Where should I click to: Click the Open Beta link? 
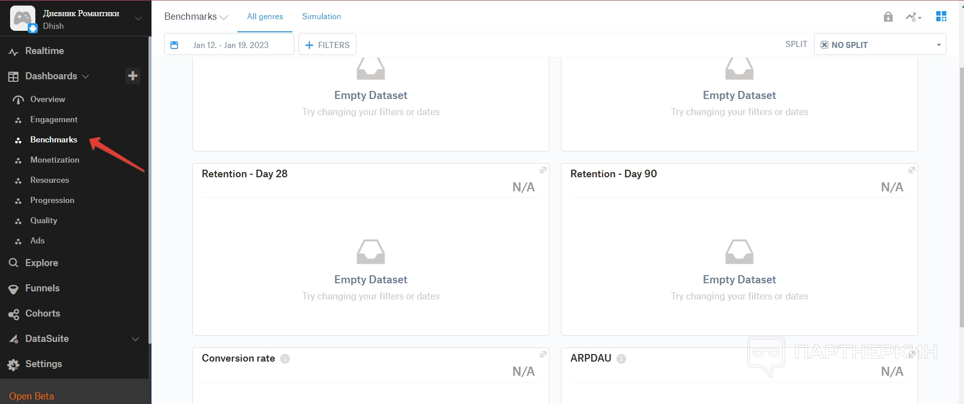point(31,396)
